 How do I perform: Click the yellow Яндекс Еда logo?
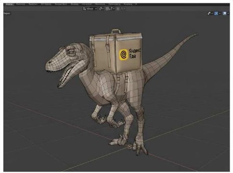123,55
